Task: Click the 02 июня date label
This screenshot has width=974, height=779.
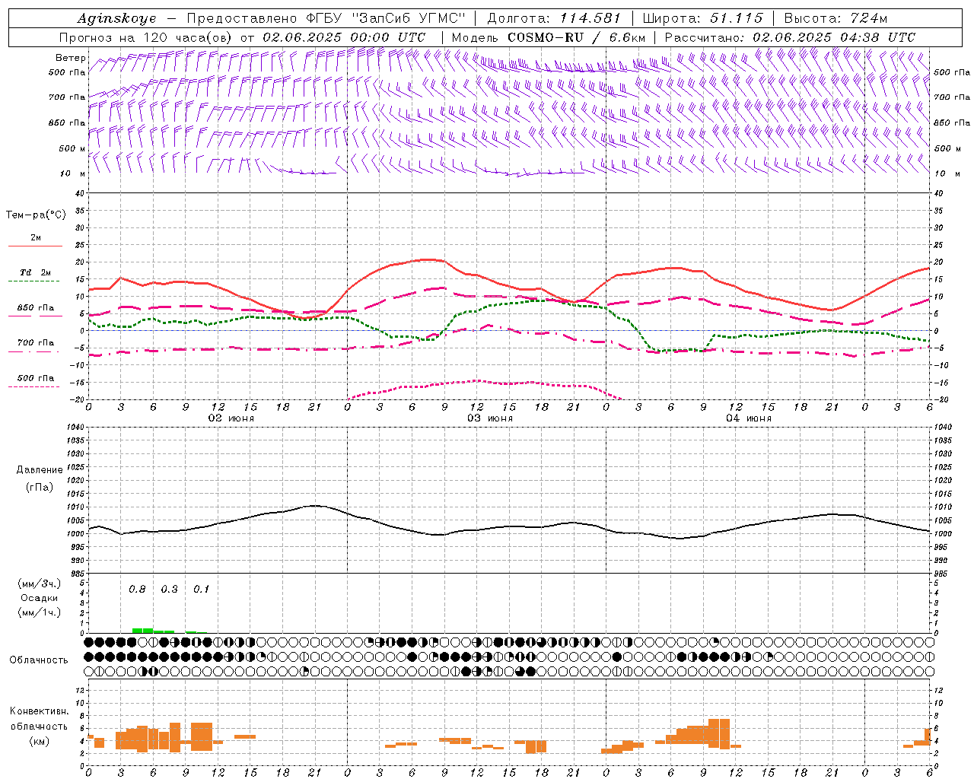Action: (231, 418)
